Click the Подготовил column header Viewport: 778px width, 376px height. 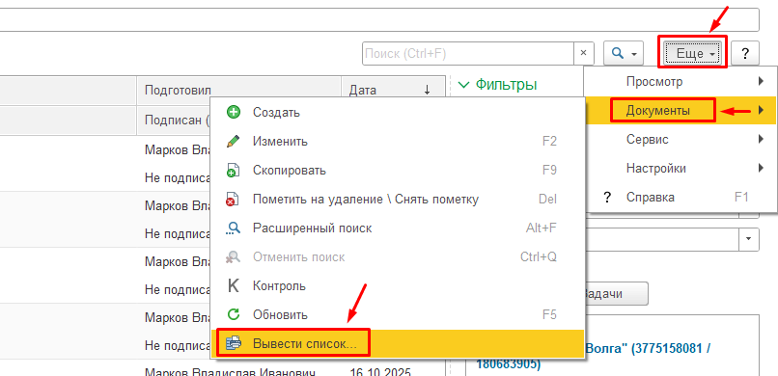[239, 91]
